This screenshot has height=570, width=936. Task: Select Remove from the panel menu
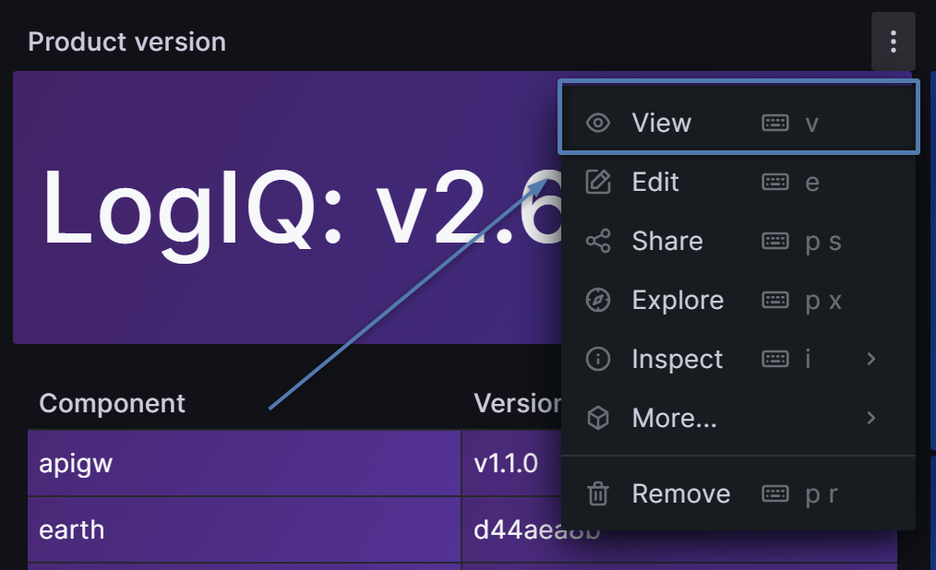(x=680, y=493)
